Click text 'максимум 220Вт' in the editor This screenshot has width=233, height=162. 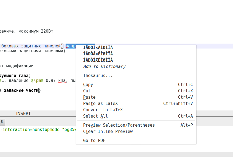[36, 31]
